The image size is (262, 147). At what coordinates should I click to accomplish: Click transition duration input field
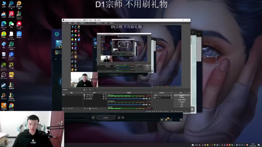click(x=163, y=98)
